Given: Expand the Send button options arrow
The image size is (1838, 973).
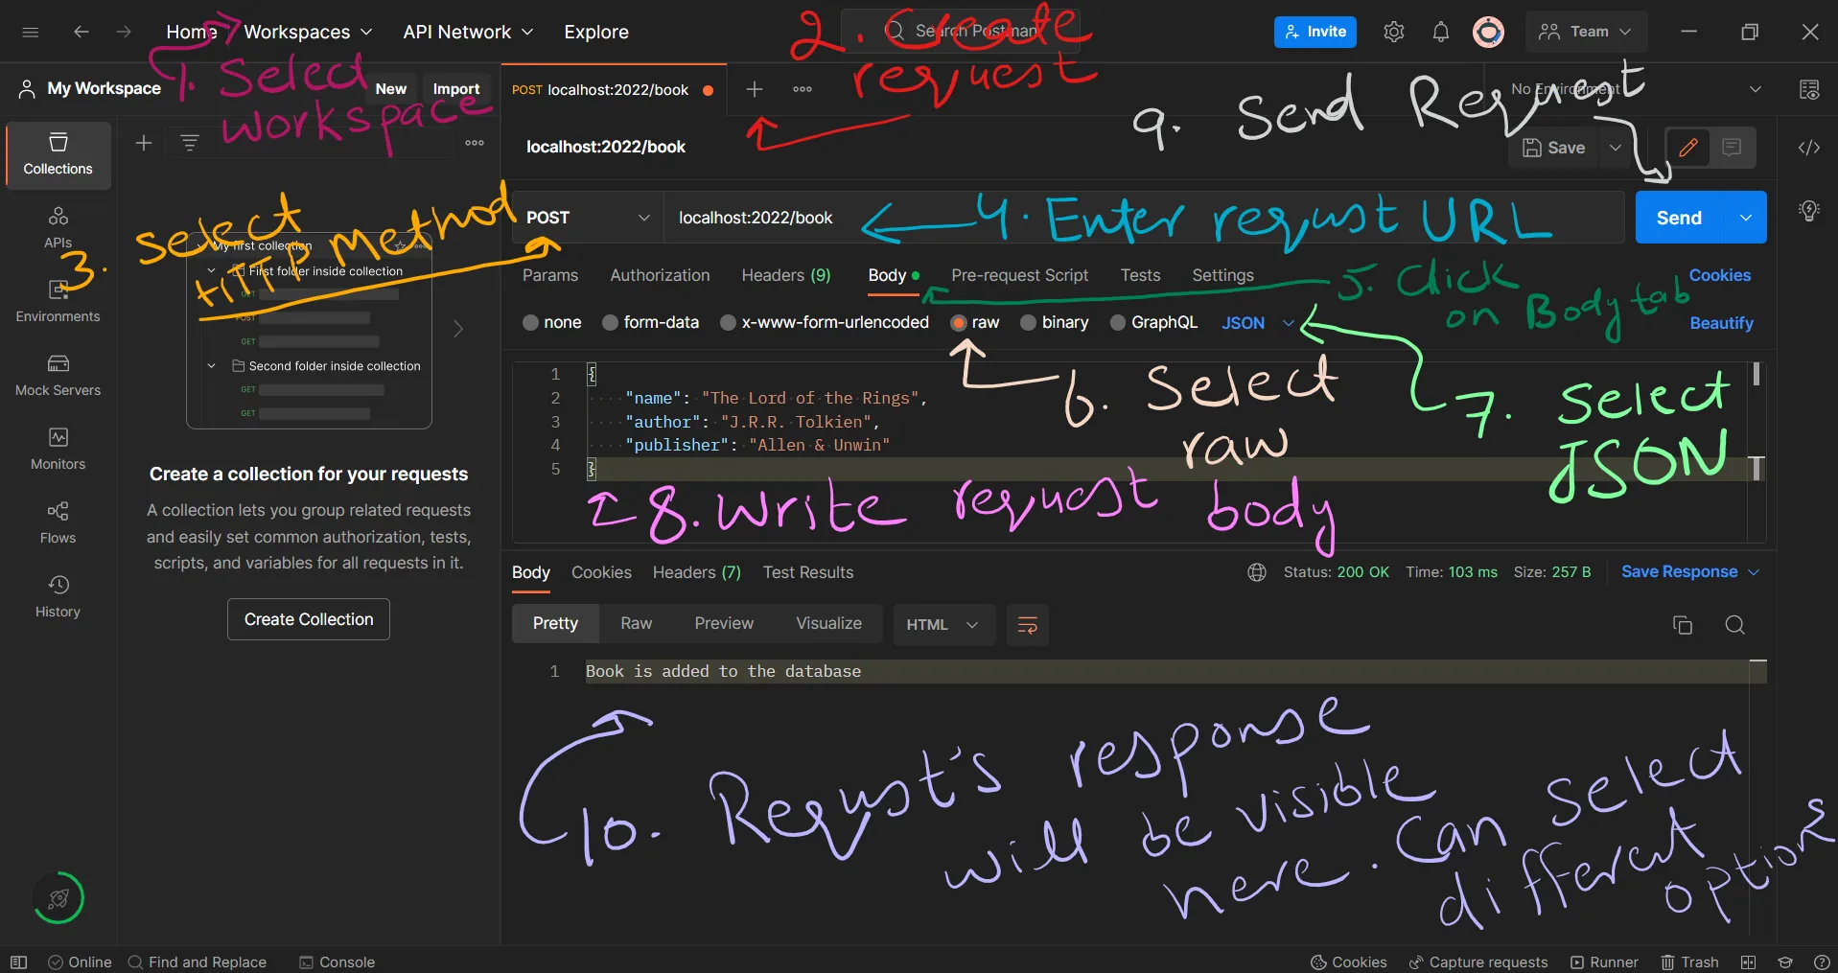Looking at the screenshot, I should pyautogui.click(x=1746, y=218).
